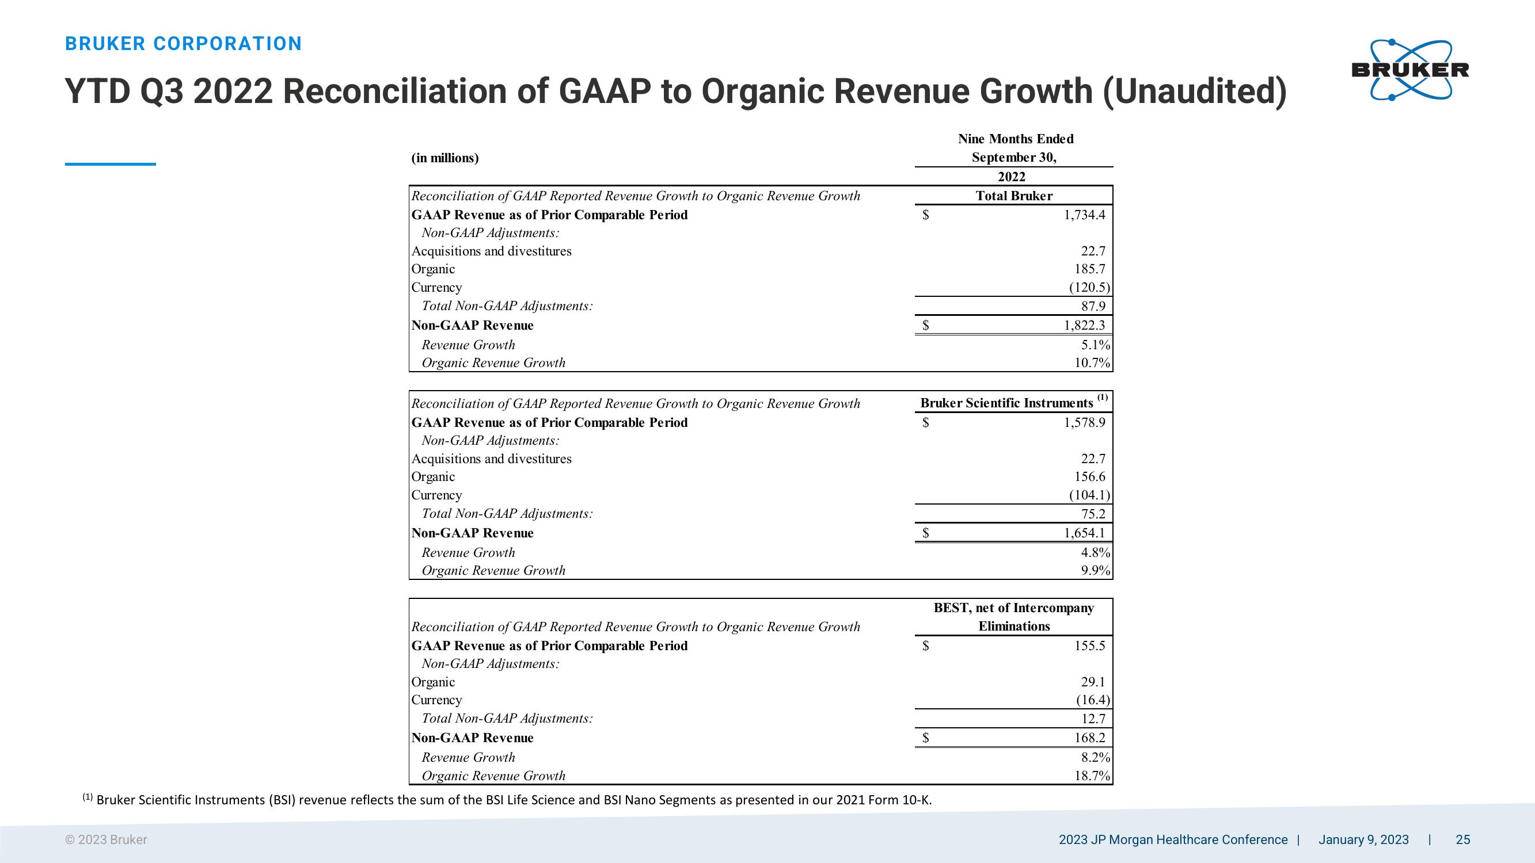This screenshot has height=863, width=1535.
Task: Click the 'Acquisitions and divestitures' label in BSI table
Action: [x=492, y=459]
